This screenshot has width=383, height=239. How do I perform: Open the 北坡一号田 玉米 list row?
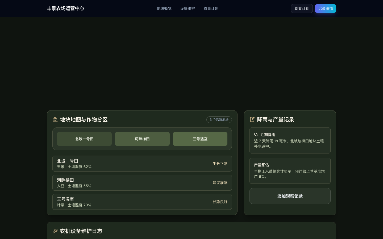[x=142, y=164]
